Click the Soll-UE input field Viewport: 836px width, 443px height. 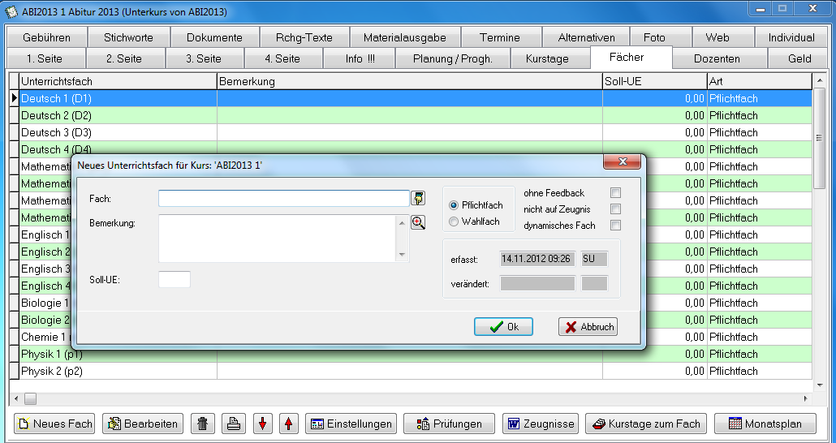tap(175, 279)
